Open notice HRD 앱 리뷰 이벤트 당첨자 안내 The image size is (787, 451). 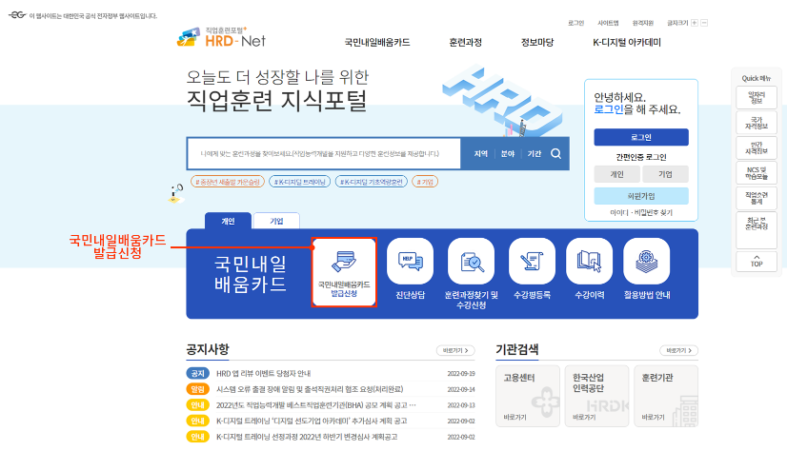point(264,373)
